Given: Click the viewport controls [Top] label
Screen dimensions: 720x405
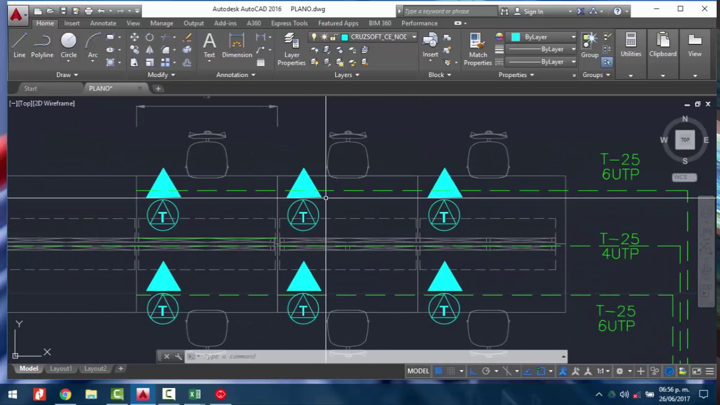Looking at the screenshot, I should point(25,103).
